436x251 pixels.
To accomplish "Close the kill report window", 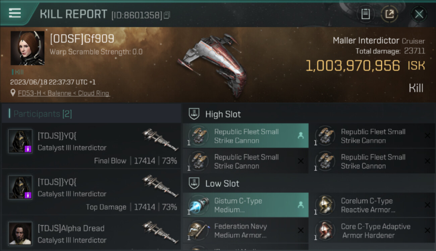I will pos(419,14).
